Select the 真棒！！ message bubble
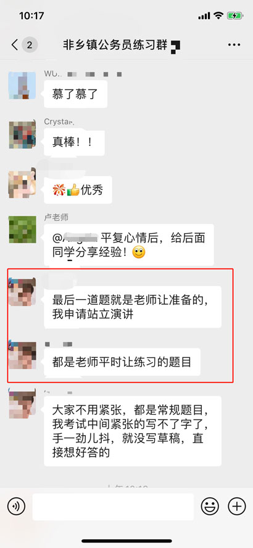This screenshot has height=548, width=253. pyautogui.click(x=74, y=143)
